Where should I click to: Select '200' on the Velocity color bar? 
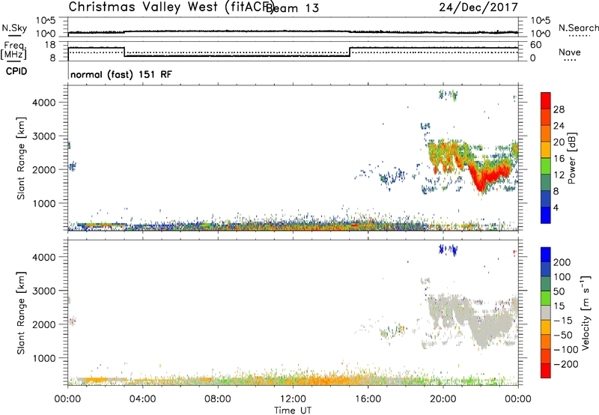(x=562, y=262)
